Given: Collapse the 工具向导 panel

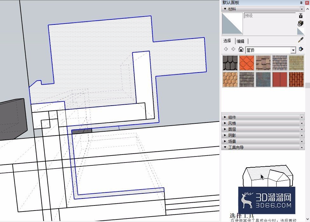Looking at the screenshot, I should click(225, 147).
